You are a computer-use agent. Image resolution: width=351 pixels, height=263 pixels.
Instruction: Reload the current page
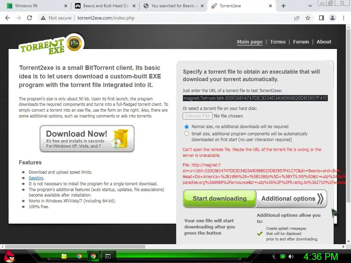tap(29, 18)
